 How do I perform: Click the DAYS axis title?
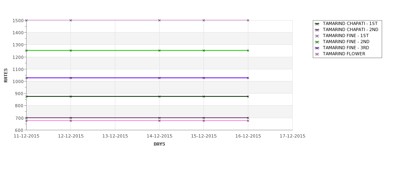(159, 144)
